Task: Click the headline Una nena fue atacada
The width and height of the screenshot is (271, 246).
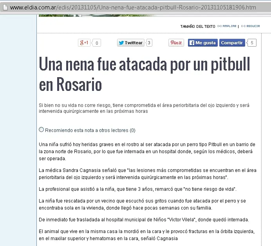Action: (x=145, y=74)
